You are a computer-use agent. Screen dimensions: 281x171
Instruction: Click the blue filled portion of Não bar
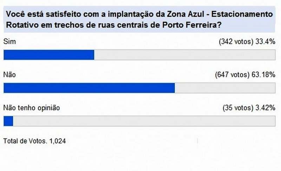coord(89,88)
